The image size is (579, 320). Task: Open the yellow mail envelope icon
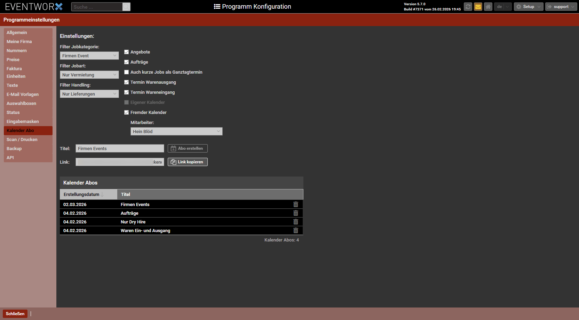(478, 7)
